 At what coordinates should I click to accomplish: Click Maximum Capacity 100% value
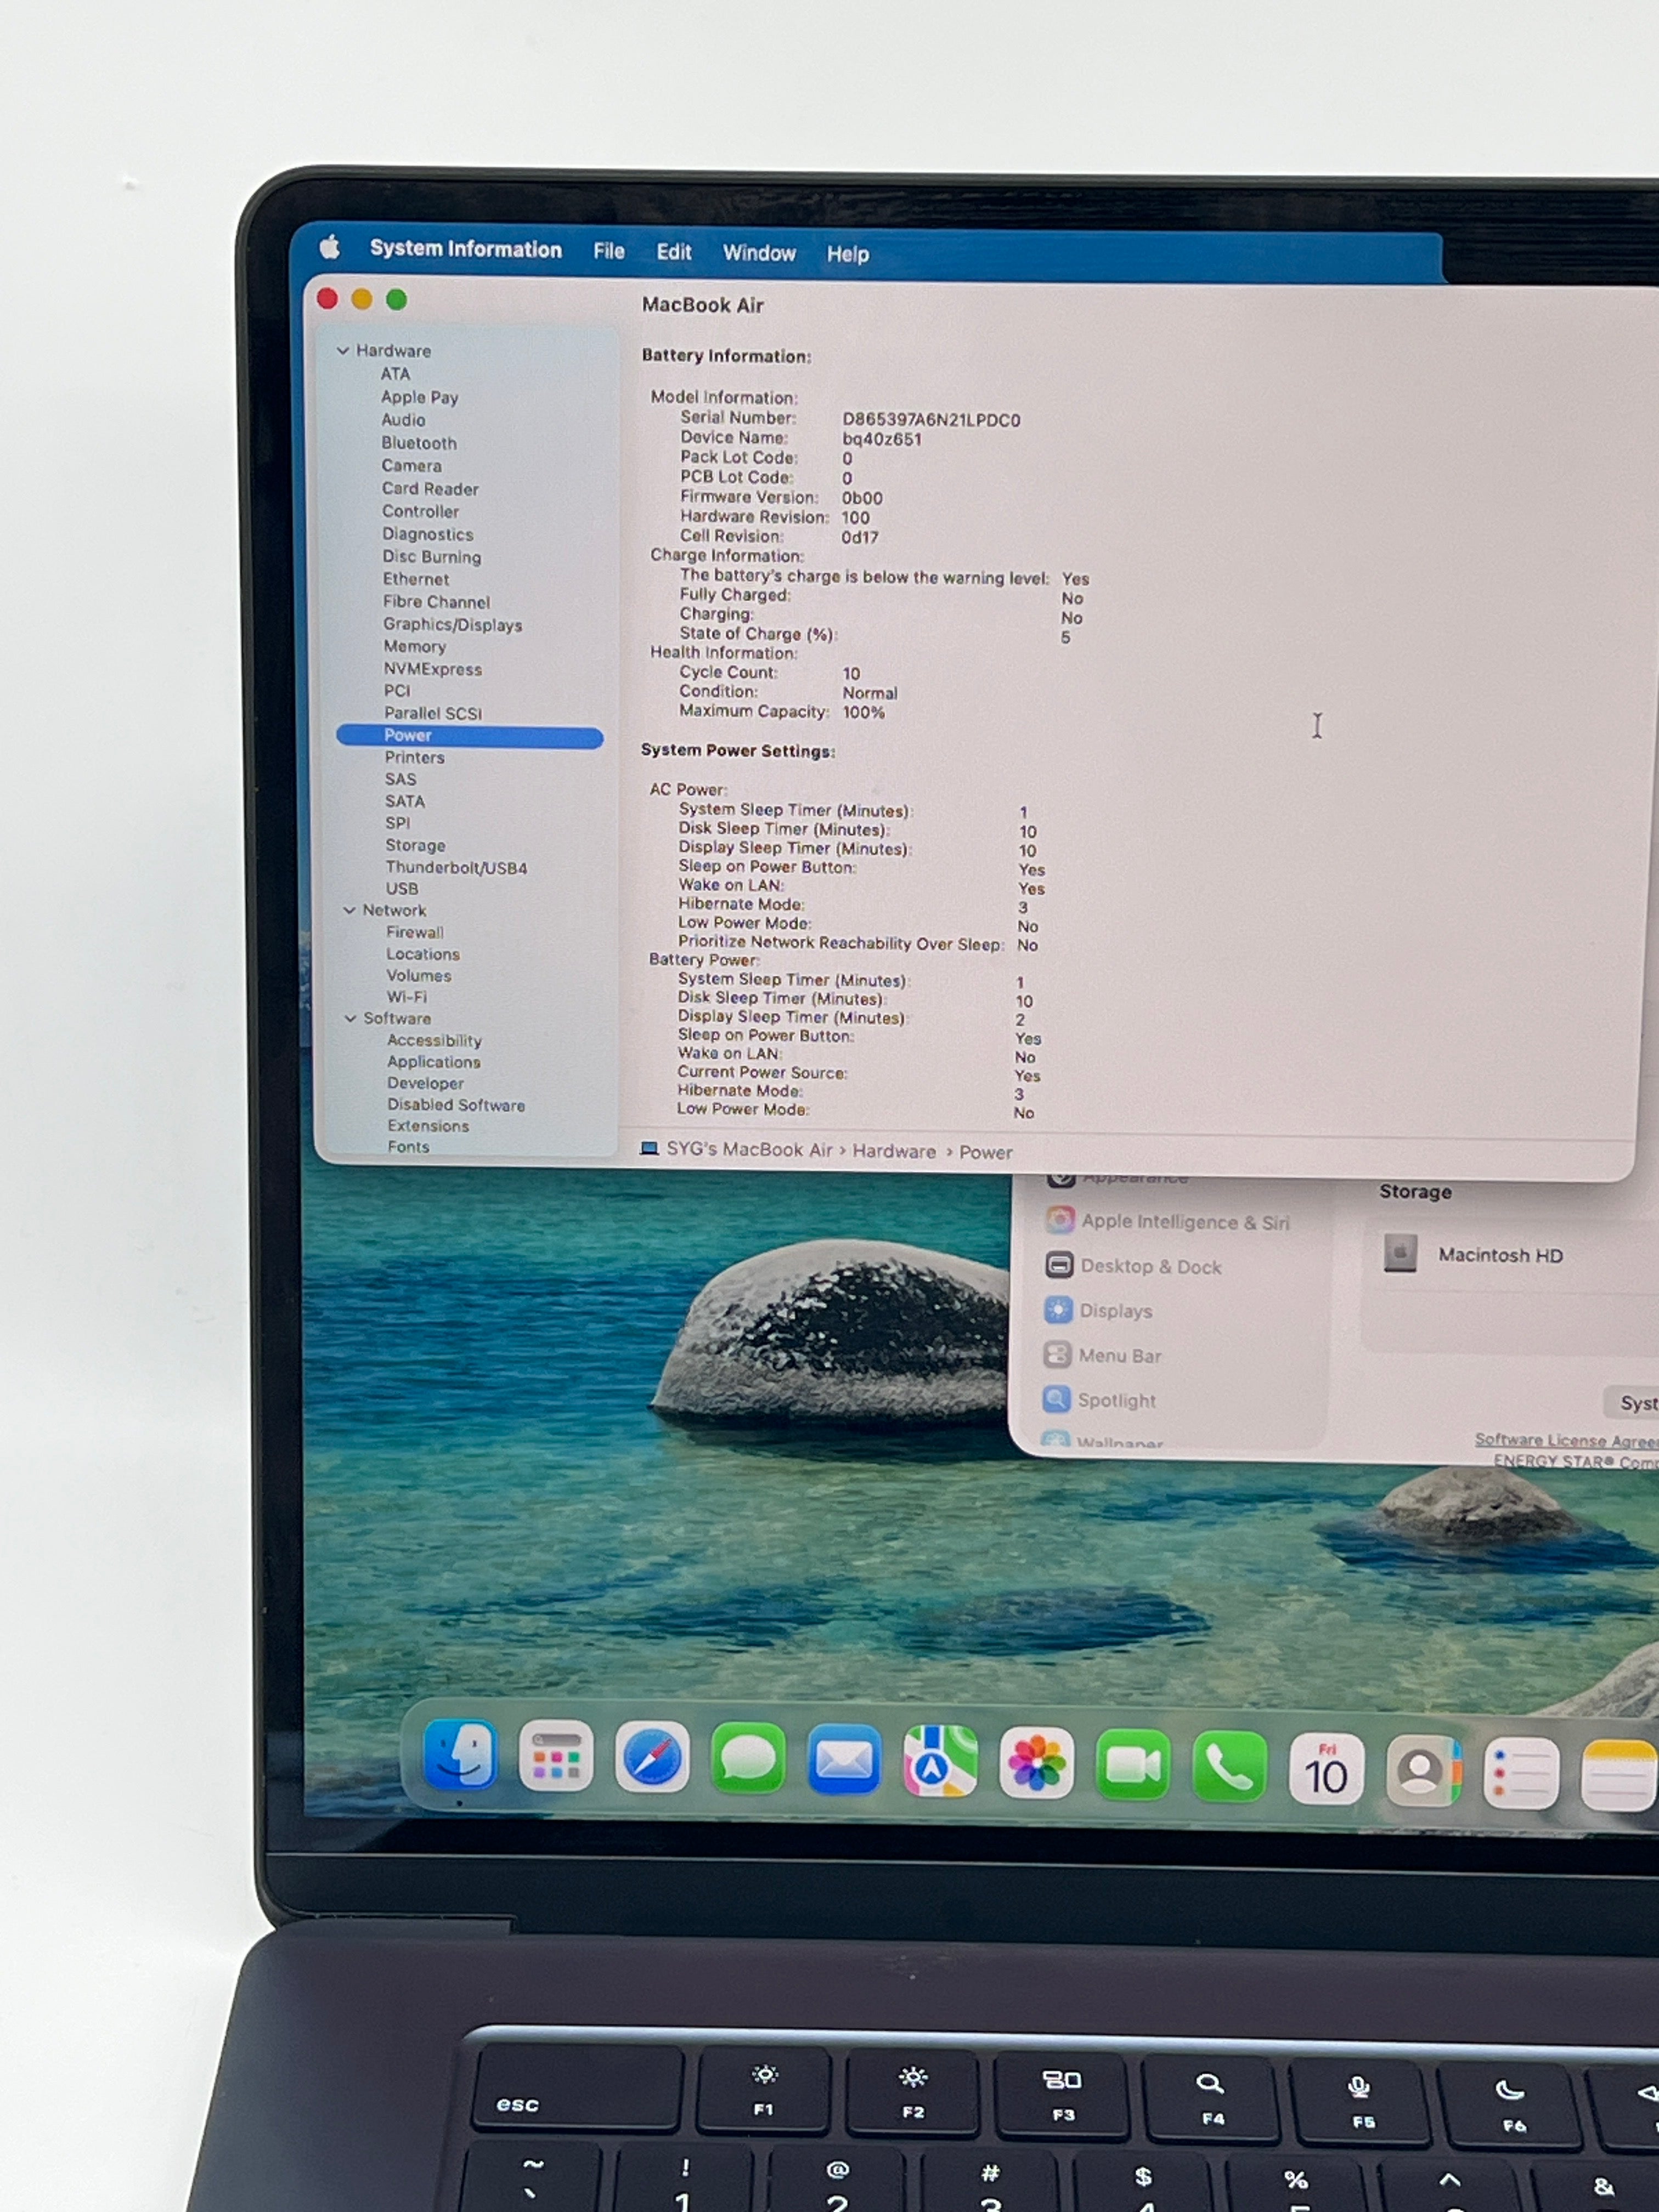(x=863, y=712)
